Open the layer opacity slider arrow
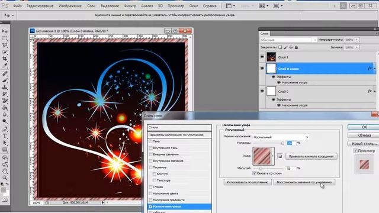This screenshot has height=213, width=379. 357,40
